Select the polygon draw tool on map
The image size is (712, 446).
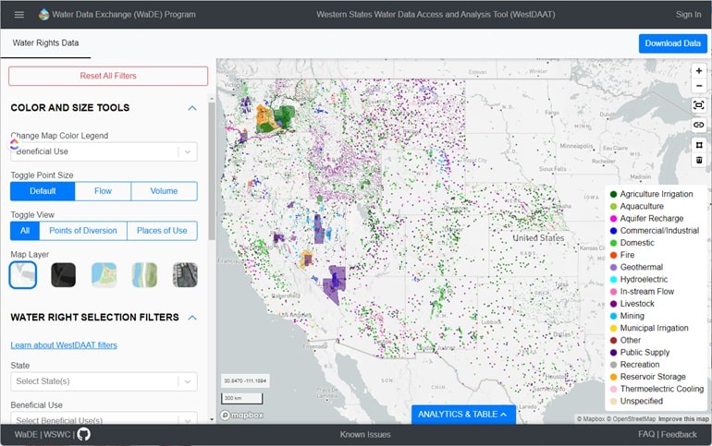699,144
